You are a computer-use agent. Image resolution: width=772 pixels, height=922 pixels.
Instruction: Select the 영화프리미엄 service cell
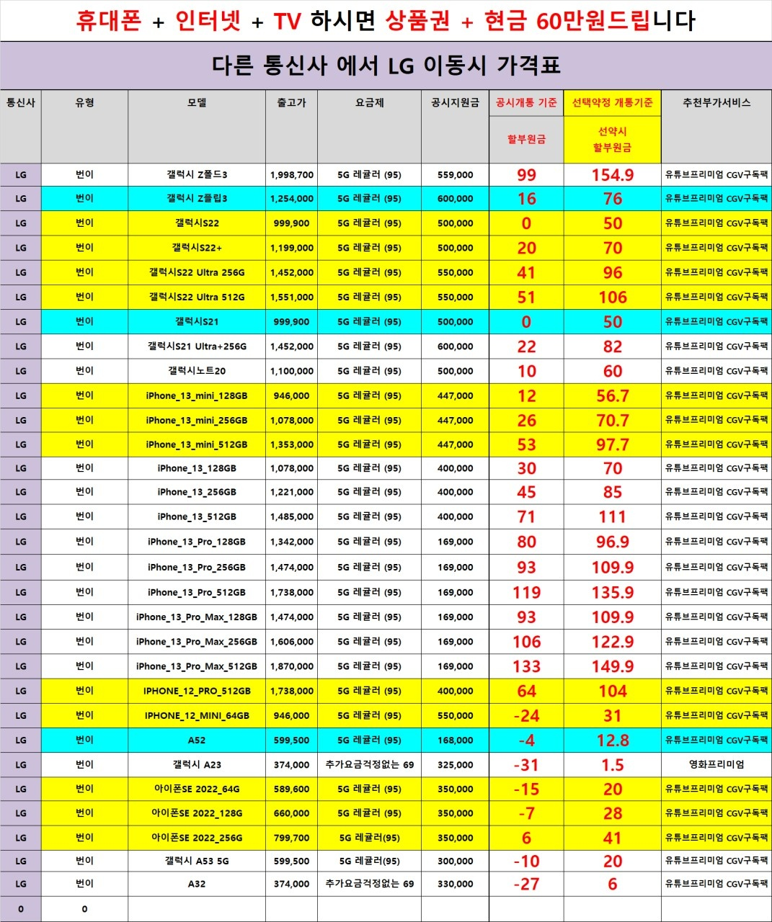click(x=716, y=764)
